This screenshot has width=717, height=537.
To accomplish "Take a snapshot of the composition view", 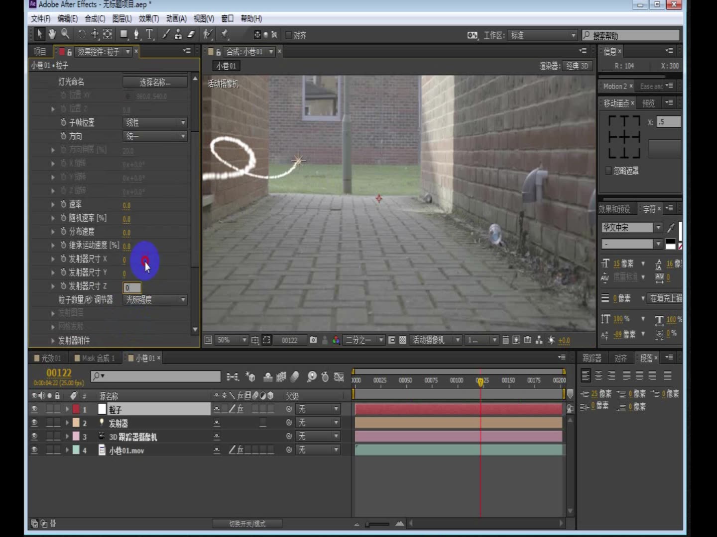I will (313, 340).
